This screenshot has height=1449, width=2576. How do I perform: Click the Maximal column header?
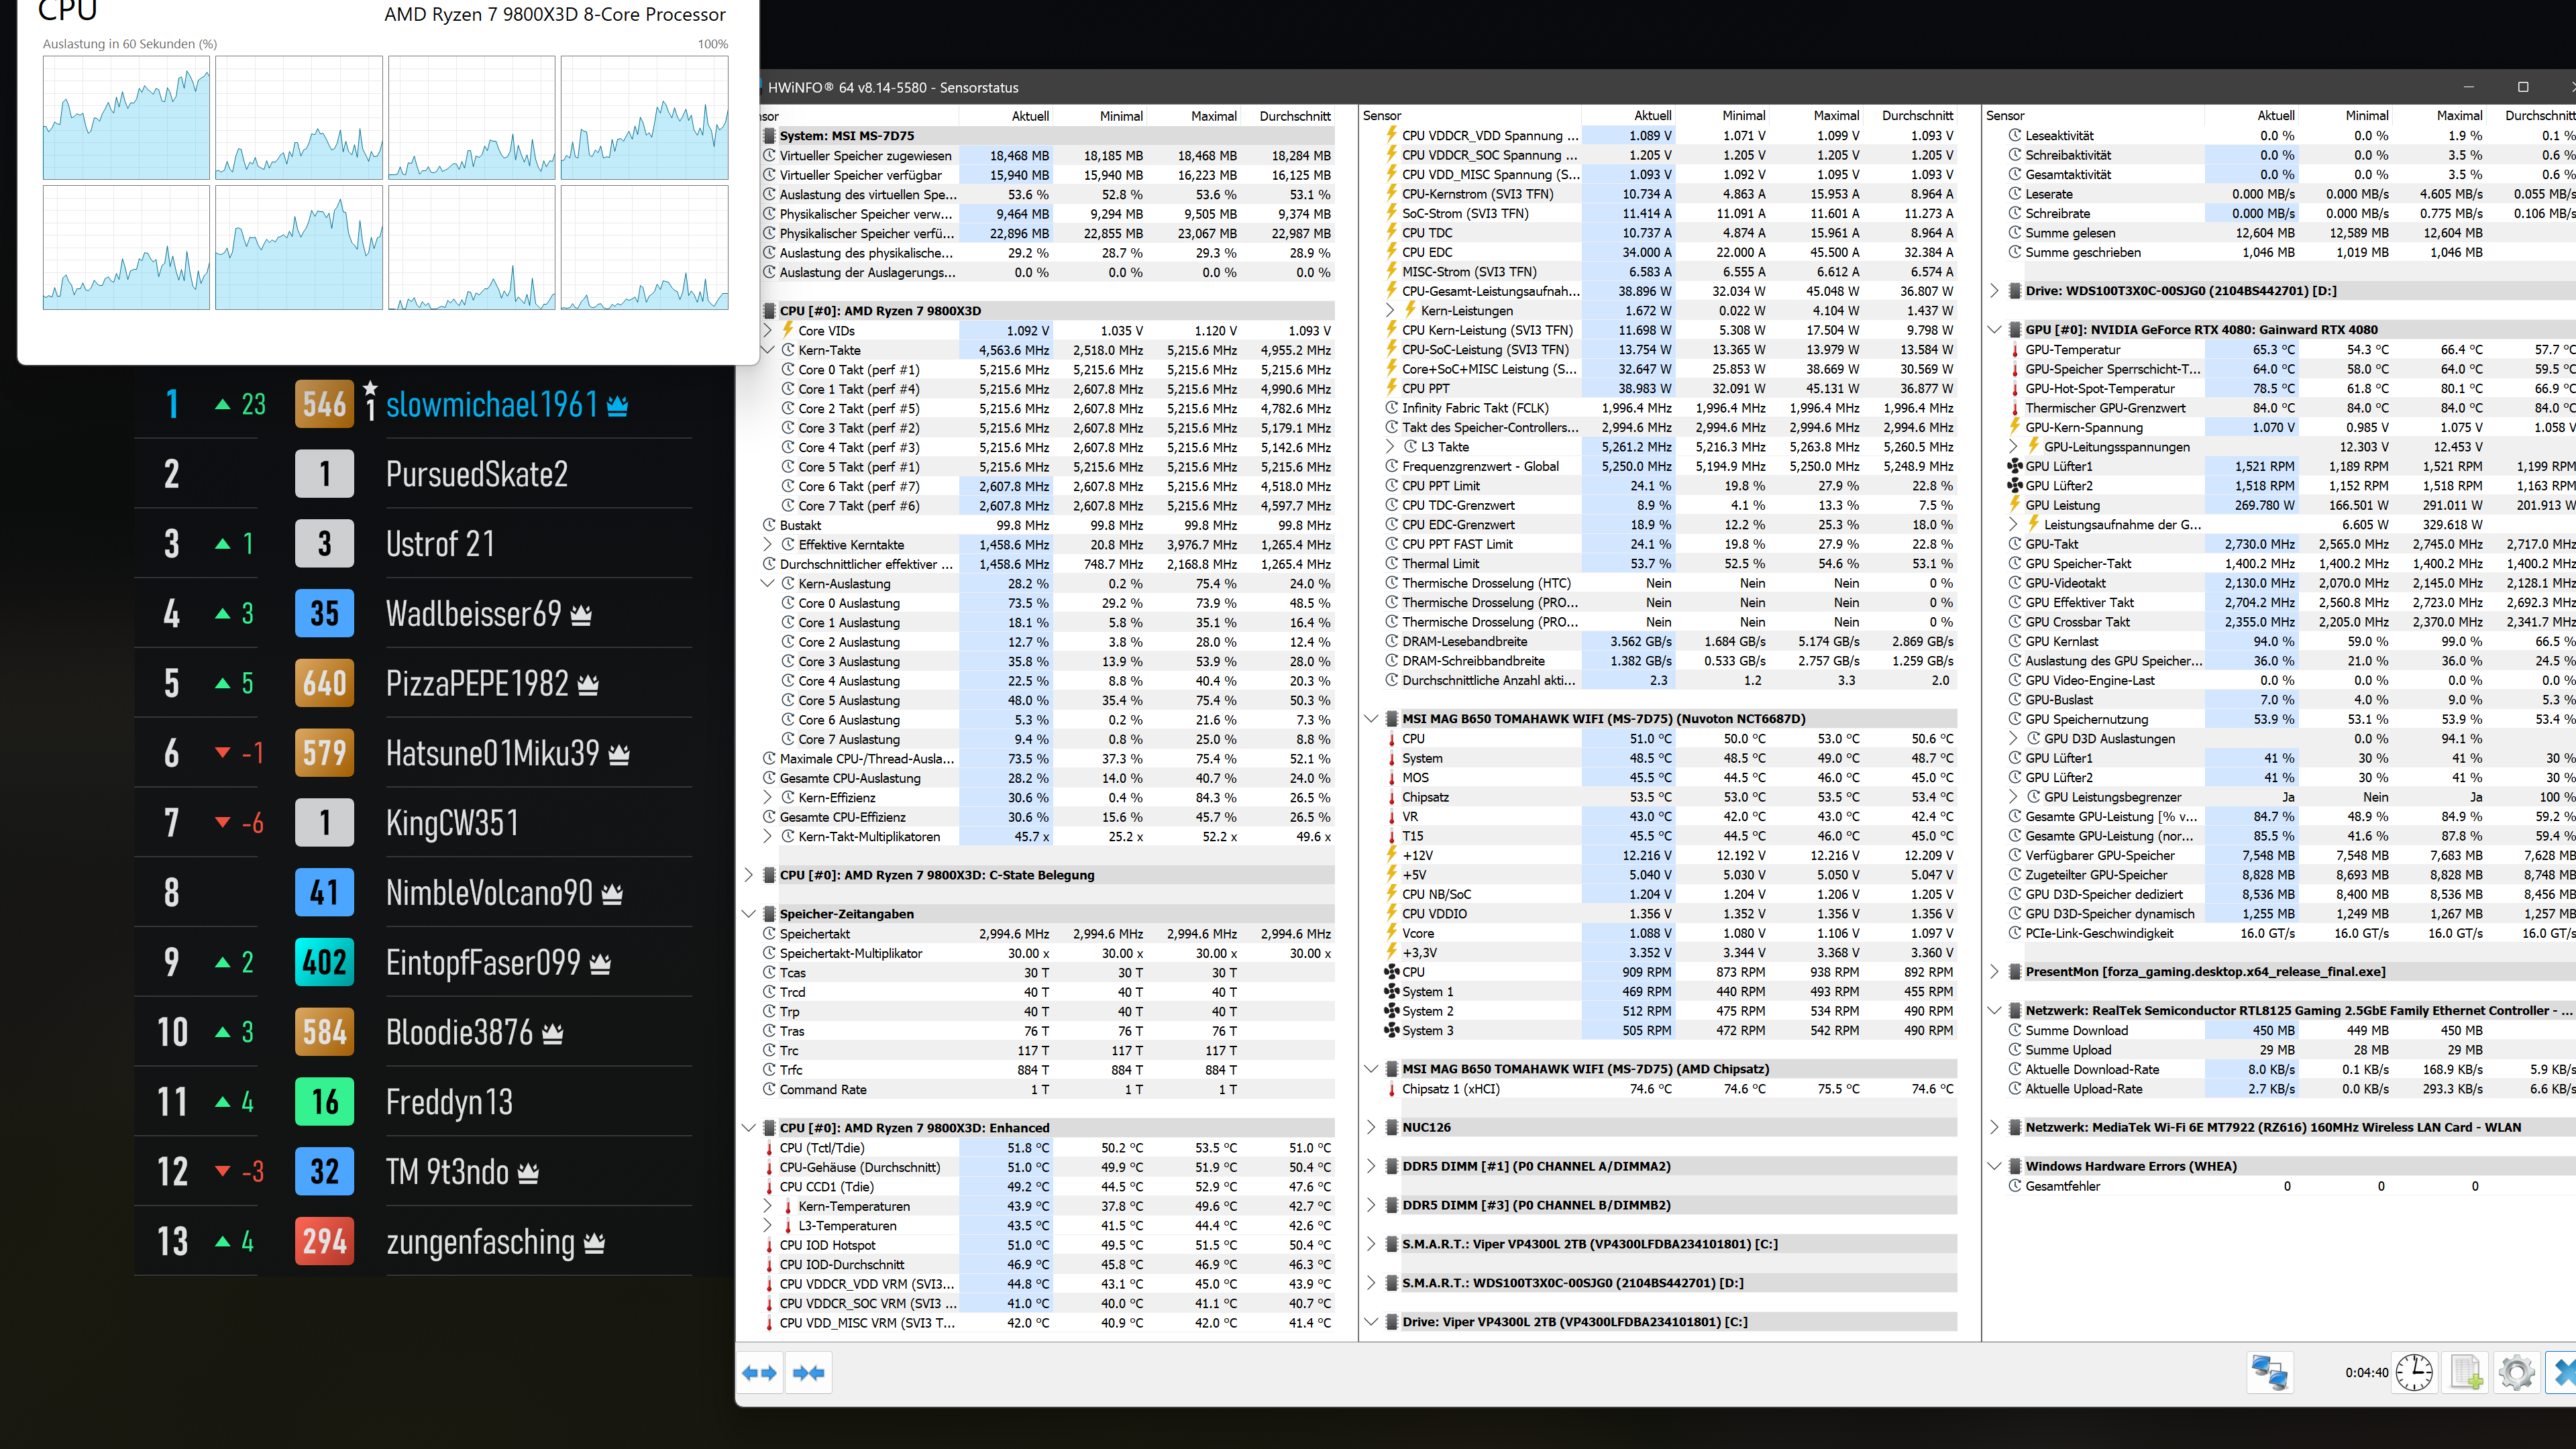(1213, 116)
